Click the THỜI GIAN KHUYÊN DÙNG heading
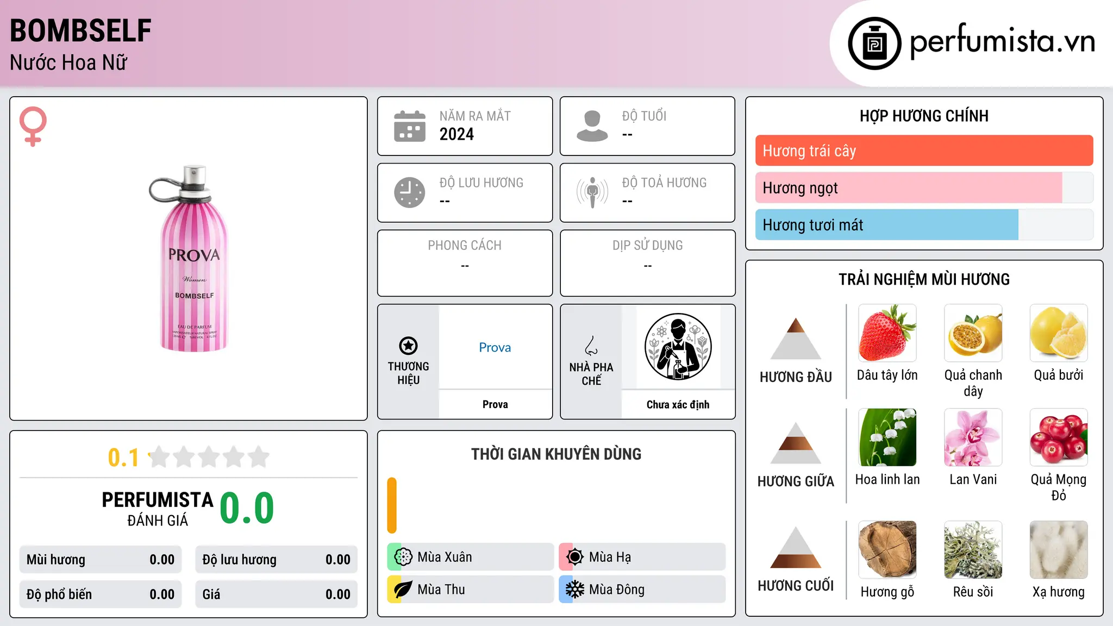1113x626 pixels. click(x=556, y=454)
